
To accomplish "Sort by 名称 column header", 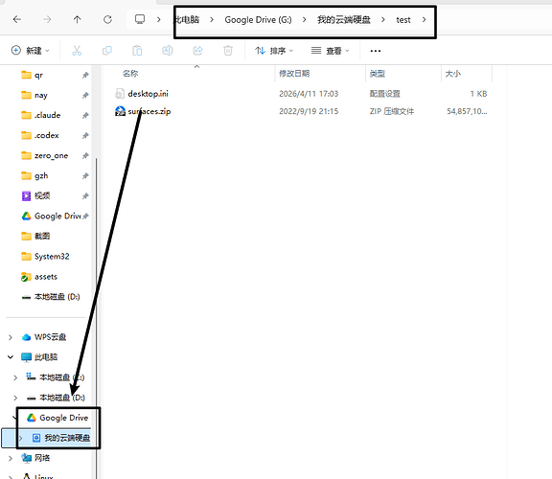I will pos(130,73).
